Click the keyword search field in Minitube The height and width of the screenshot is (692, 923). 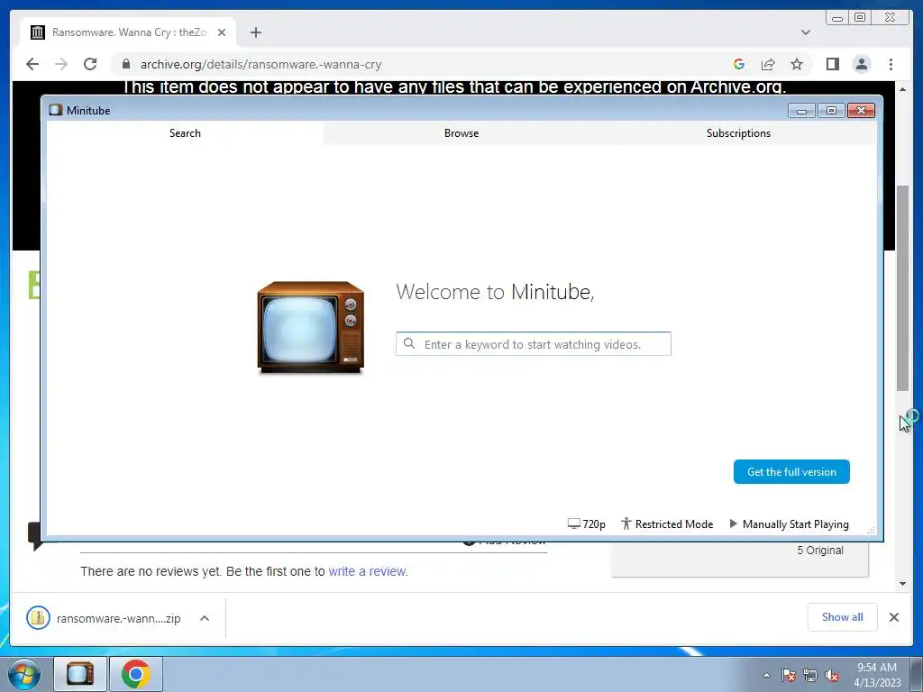pos(534,344)
